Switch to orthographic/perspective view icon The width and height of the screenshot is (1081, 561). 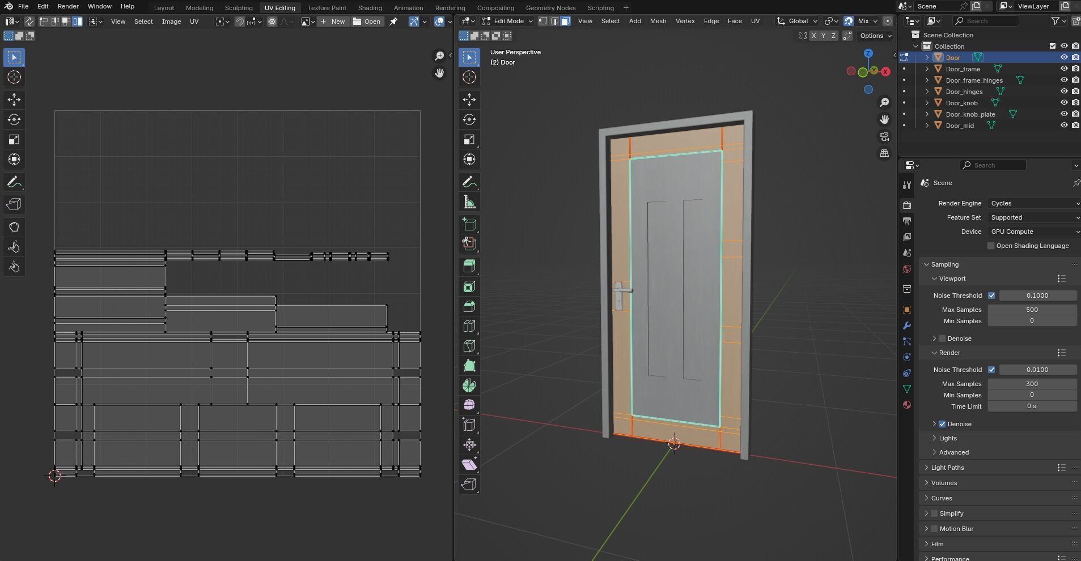coord(884,153)
